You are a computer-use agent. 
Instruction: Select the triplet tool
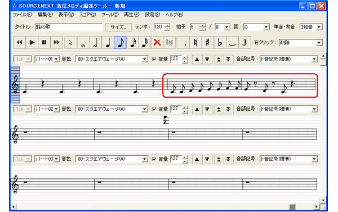point(244,42)
